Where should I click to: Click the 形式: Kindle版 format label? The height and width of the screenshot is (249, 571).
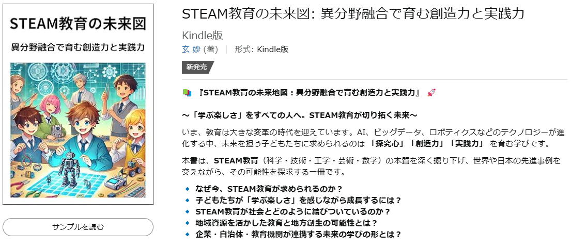pyautogui.click(x=261, y=49)
